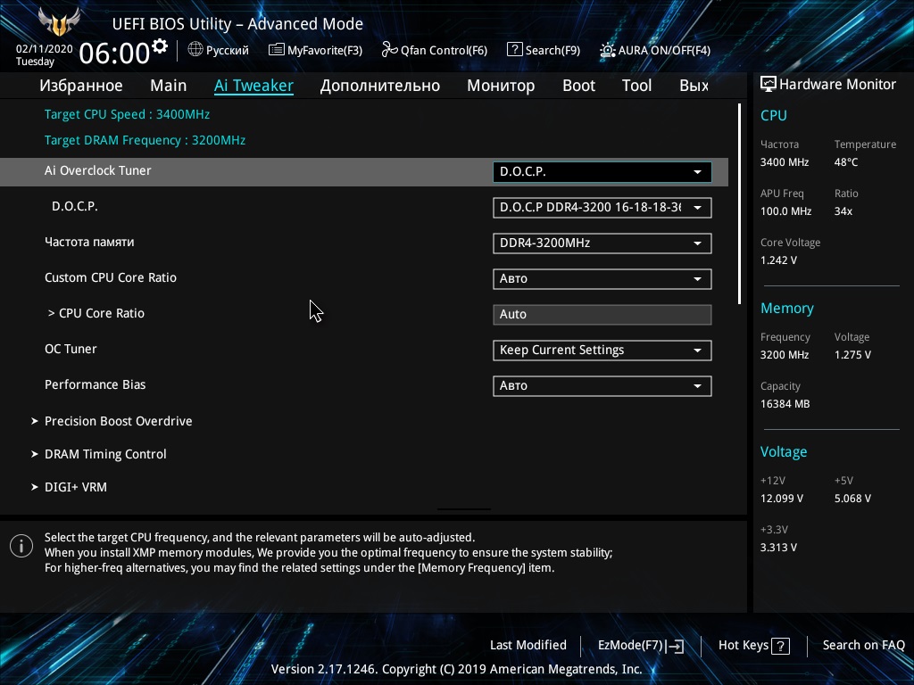The height and width of the screenshot is (685, 914).
Task: Click Target DRAM Frequency : 3200MHz text
Action: pos(145,140)
